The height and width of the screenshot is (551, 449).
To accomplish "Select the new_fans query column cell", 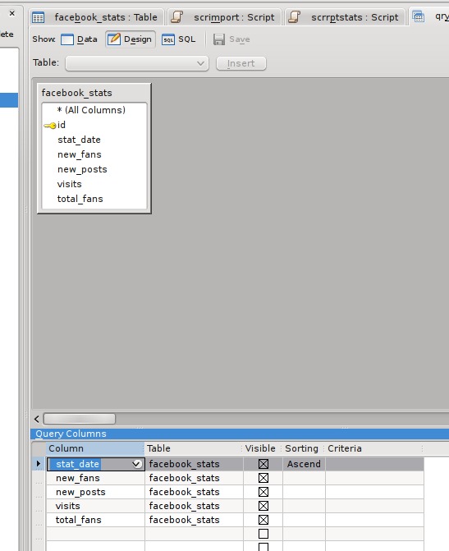I will click(95, 478).
